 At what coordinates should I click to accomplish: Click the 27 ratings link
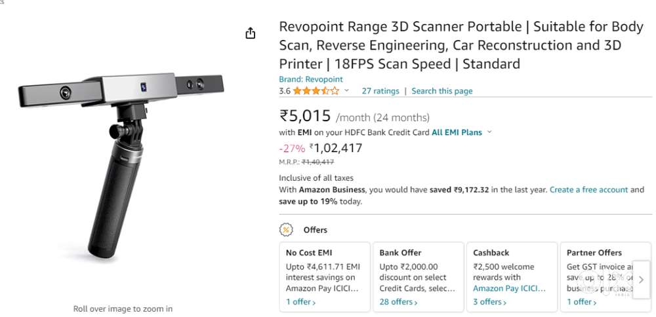(380, 91)
